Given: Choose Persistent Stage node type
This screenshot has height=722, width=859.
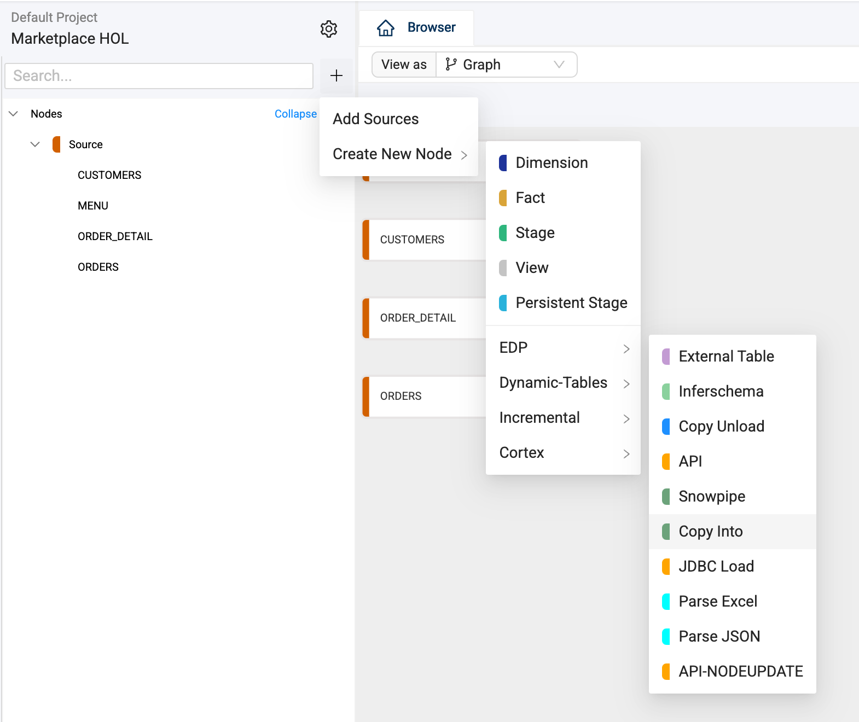Looking at the screenshot, I should [x=571, y=303].
